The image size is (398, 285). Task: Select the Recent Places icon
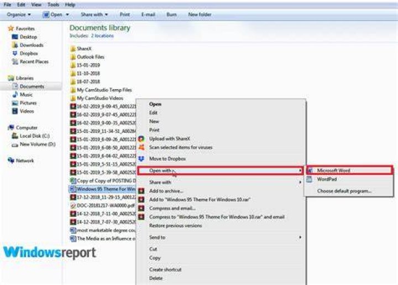coord(15,62)
